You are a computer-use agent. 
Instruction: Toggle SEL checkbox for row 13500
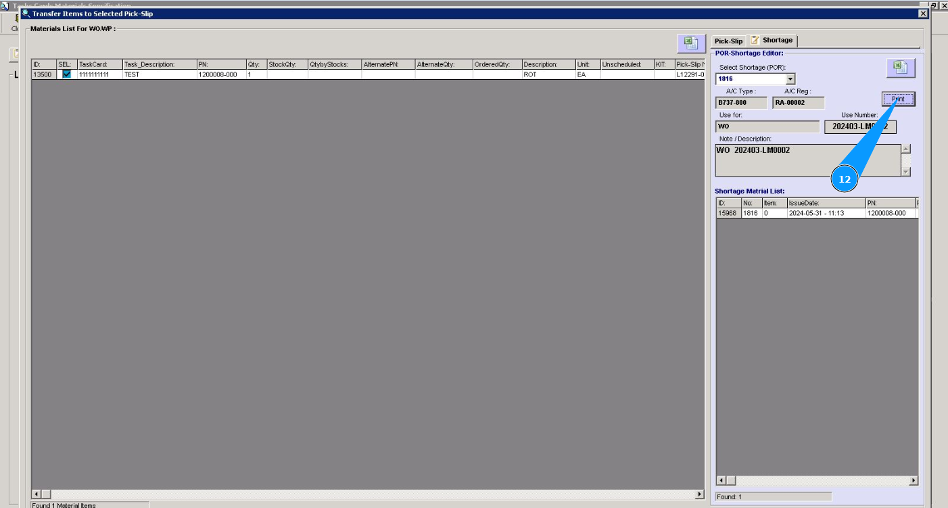tap(66, 74)
